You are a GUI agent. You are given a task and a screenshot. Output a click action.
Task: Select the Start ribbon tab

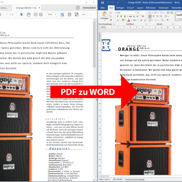(x=111, y=8)
